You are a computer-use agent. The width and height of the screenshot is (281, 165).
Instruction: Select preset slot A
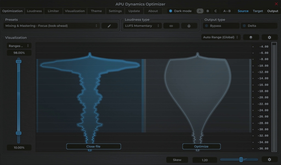[x=199, y=11]
